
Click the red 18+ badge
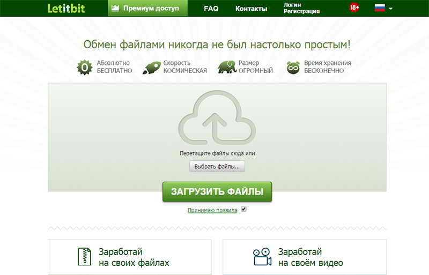[354, 8]
